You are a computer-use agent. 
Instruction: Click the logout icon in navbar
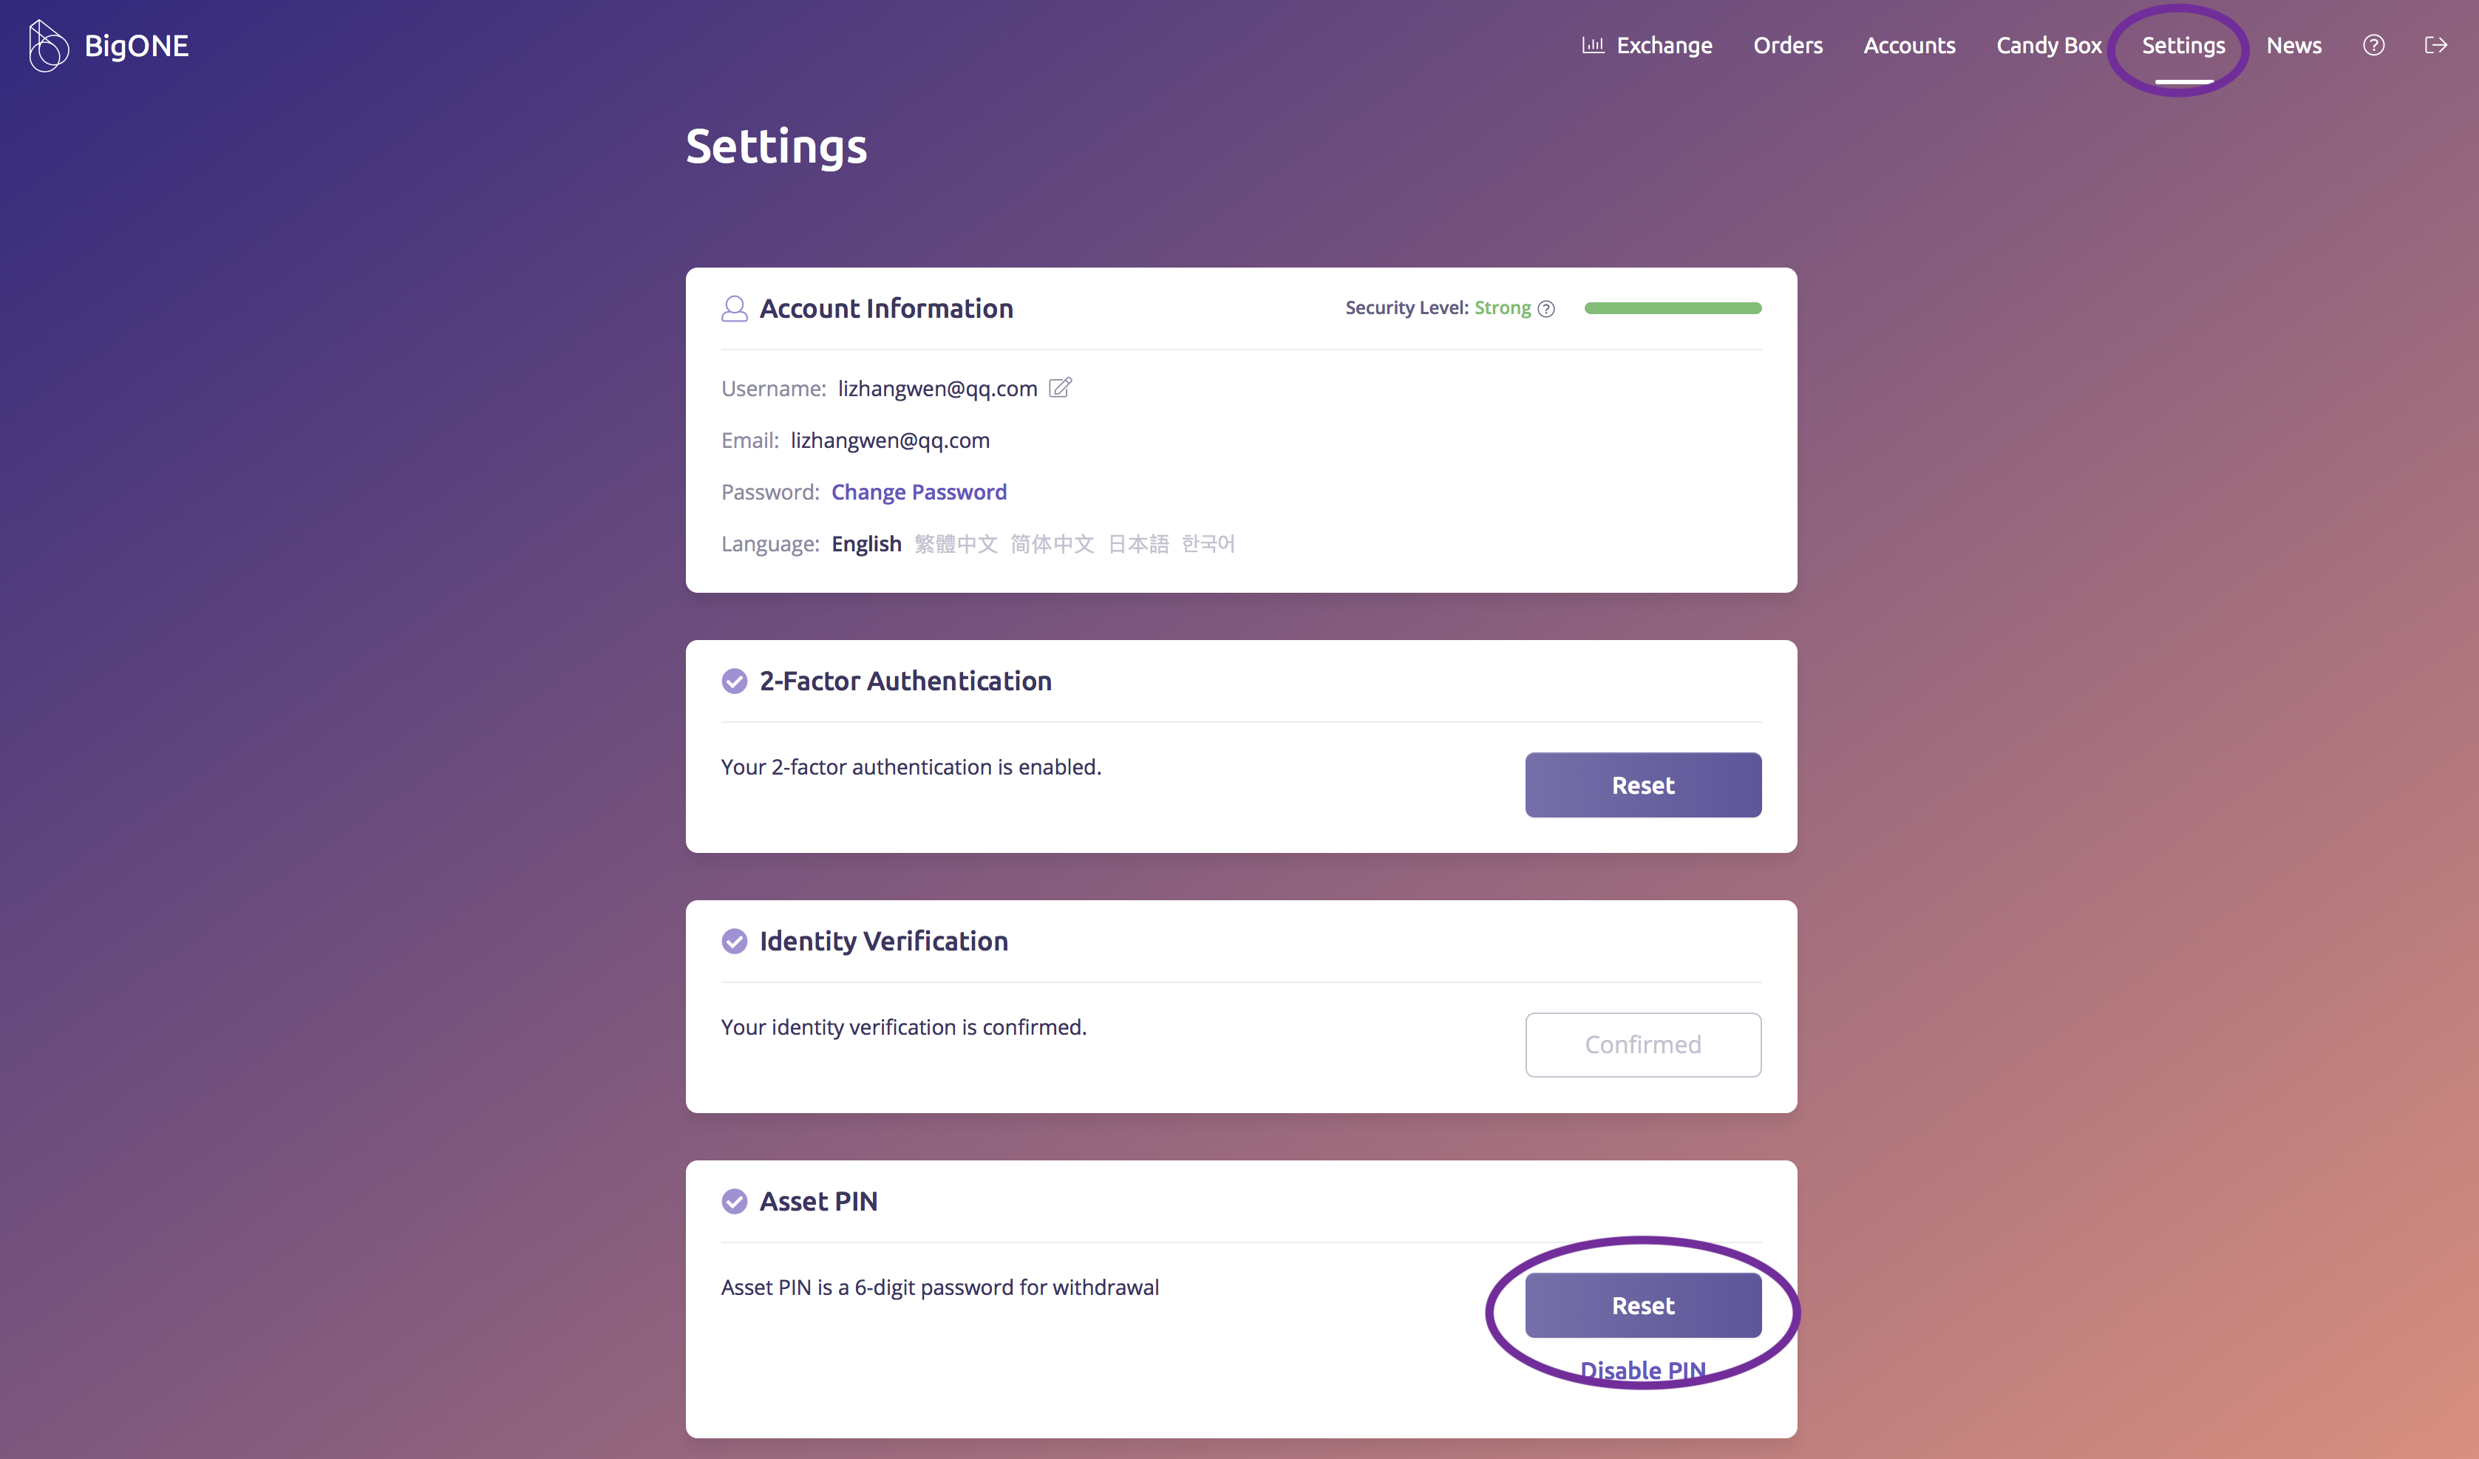pyautogui.click(x=2435, y=45)
